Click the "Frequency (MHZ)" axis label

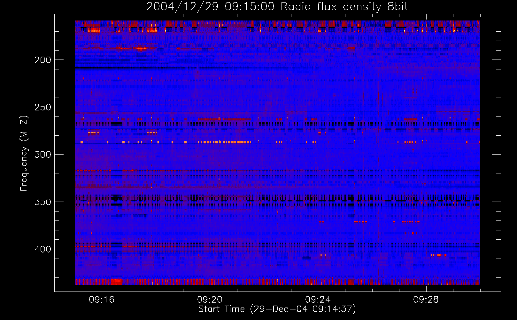(24, 153)
